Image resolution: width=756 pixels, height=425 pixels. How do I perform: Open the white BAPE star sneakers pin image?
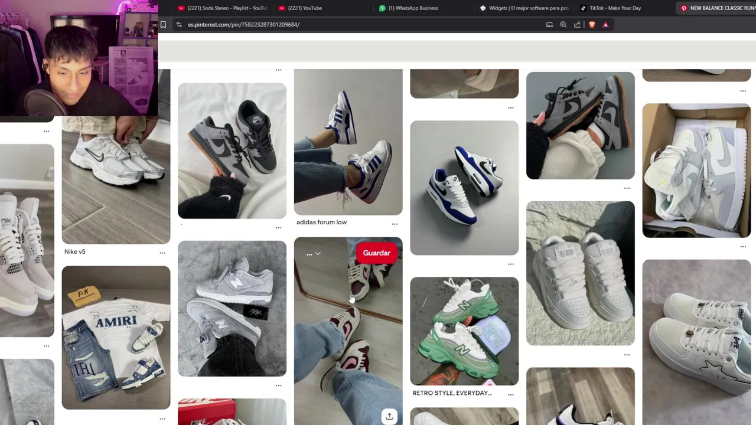[x=696, y=342]
